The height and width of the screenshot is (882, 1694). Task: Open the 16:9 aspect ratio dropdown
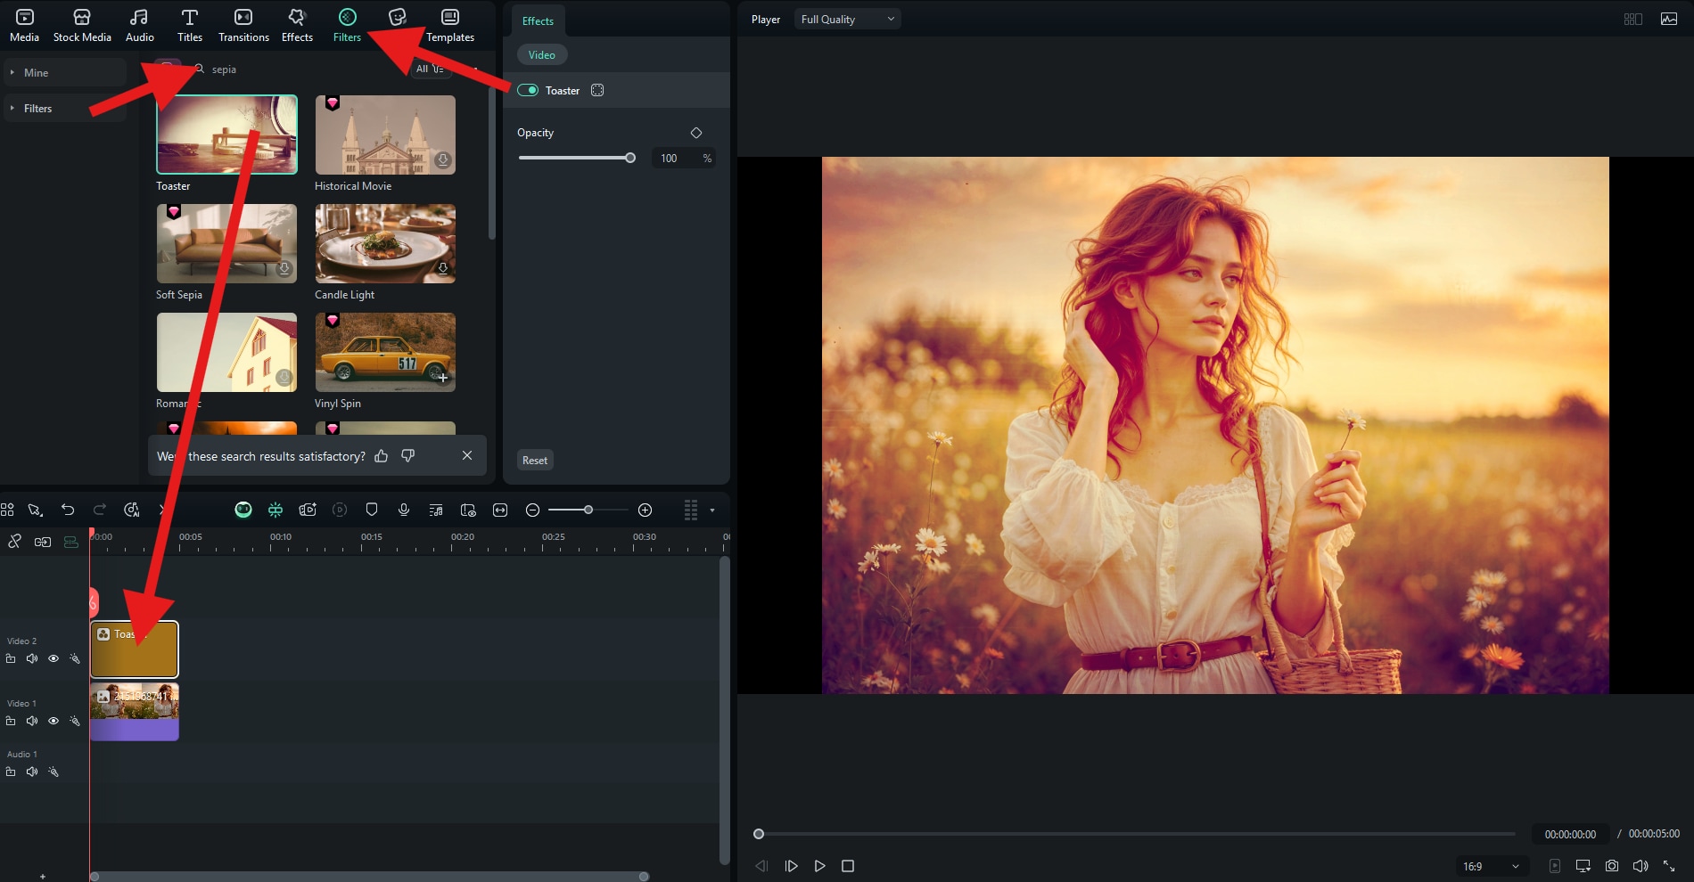pyautogui.click(x=1492, y=866)
